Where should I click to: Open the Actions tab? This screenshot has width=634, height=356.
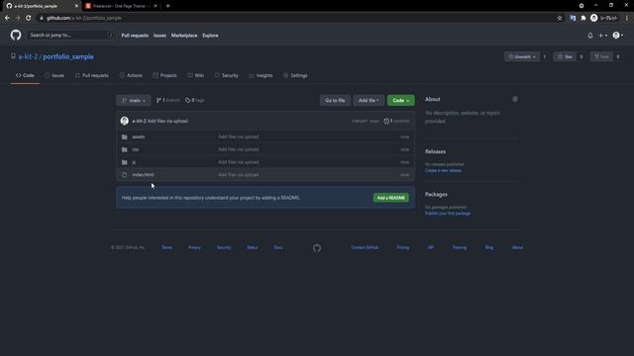pos(131,75)
